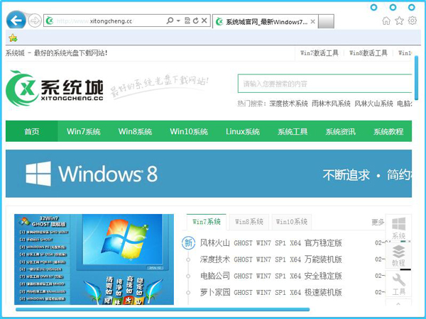Click the middle window circle button
Screen dimensions: 426x319
393,7
